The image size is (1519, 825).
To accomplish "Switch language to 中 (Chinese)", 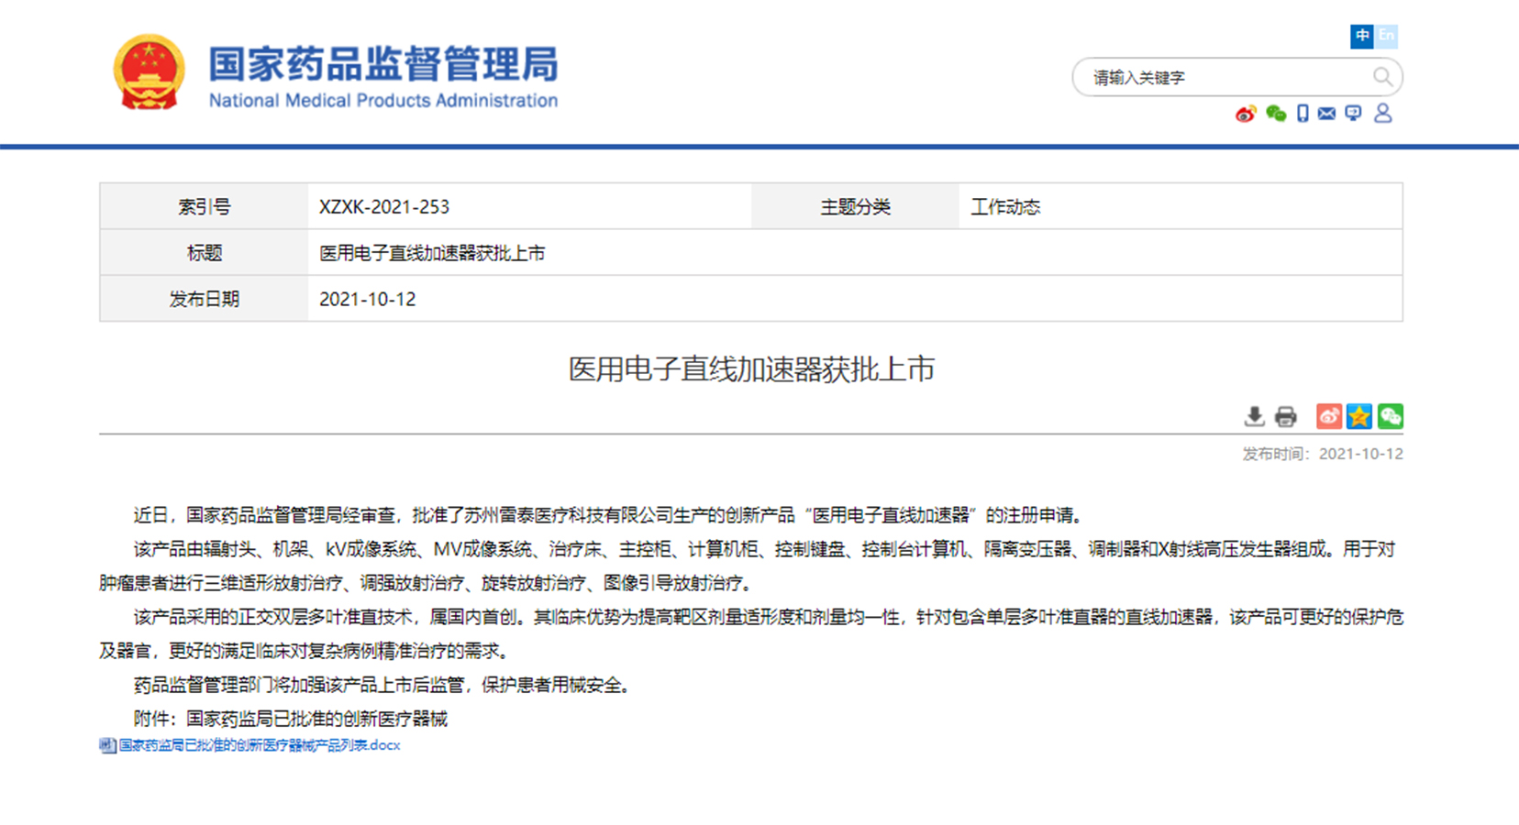I will (1362, 36).
